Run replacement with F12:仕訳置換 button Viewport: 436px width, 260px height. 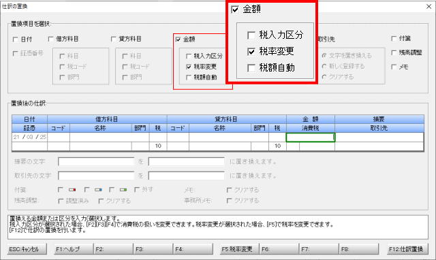[x=407, y=249]
